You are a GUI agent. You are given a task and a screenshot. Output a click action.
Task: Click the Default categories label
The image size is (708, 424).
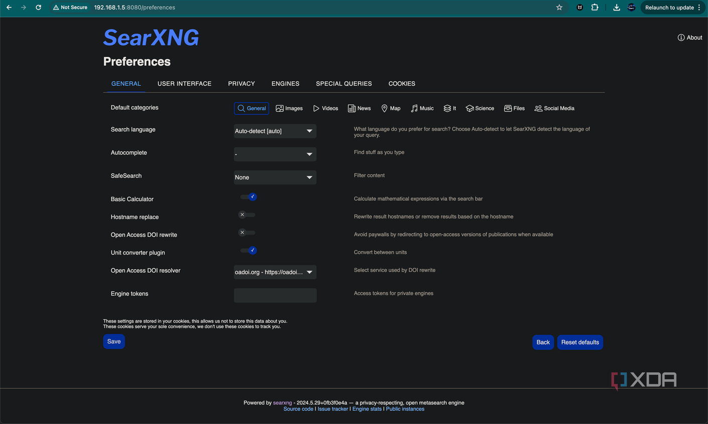point(135,108)
